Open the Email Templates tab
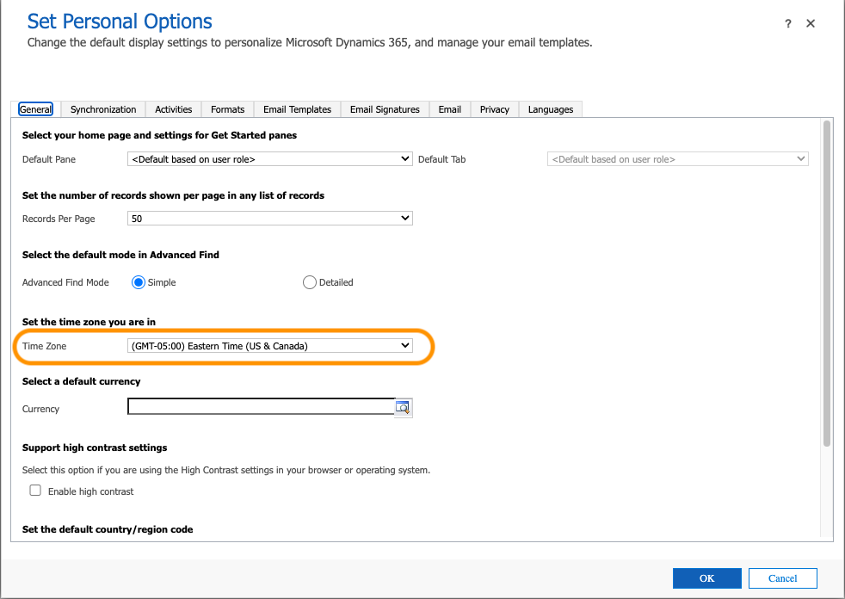The image size is (845, 599). point(297,109)
